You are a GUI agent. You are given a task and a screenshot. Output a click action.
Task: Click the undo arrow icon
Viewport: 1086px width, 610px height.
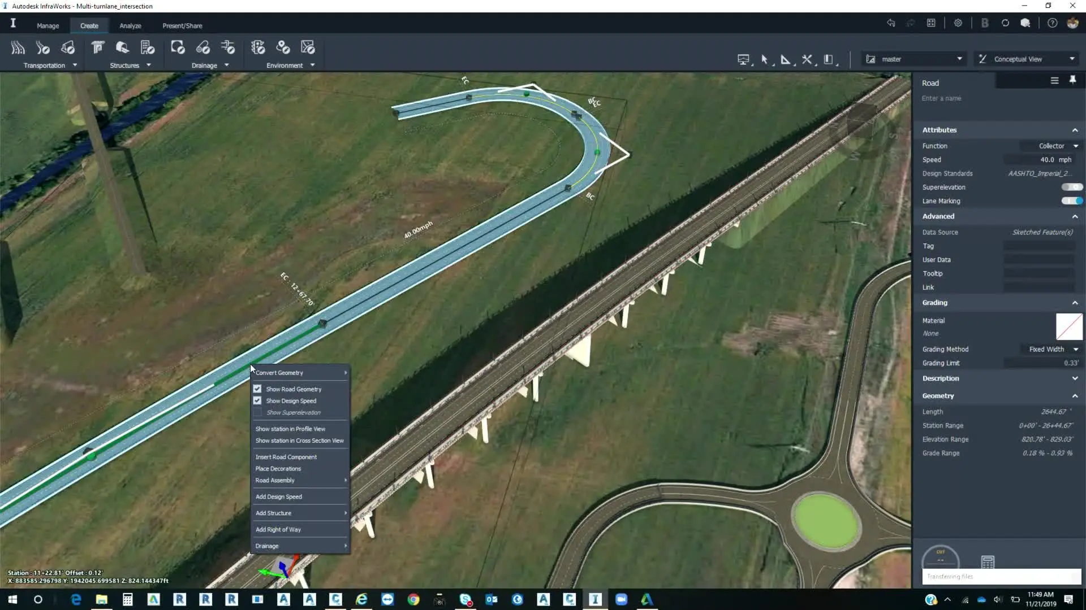coord(891,23)
